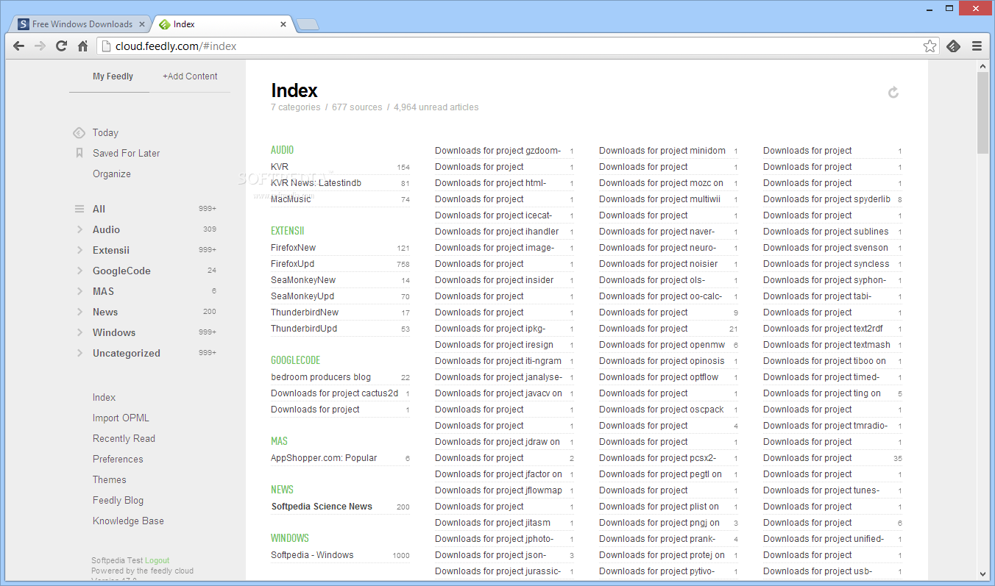The width and height of the screenshot is (995, 586).
Task: Select the Index browser tab
Action: click(221, 24)
